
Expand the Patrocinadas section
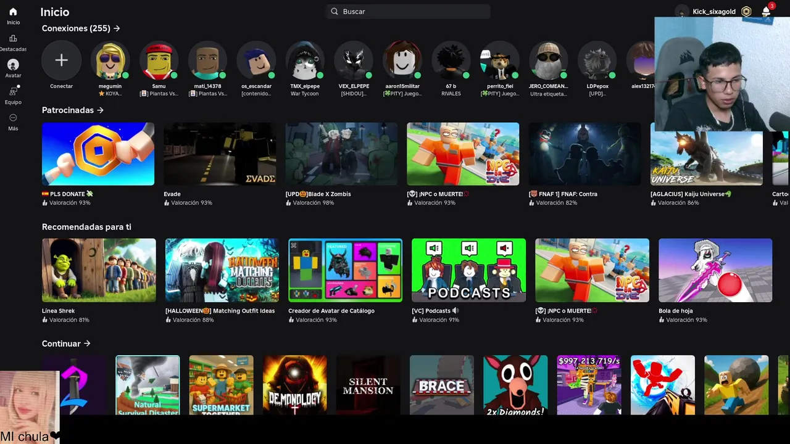[x=73, y=110]
